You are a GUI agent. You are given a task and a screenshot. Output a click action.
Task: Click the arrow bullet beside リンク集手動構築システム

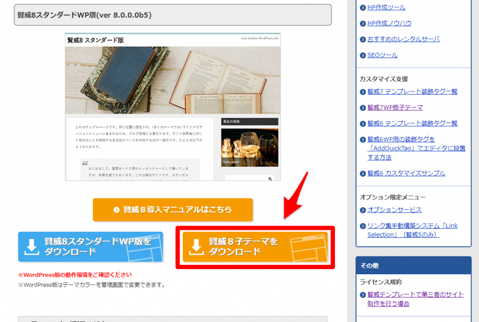coord(363,226)
